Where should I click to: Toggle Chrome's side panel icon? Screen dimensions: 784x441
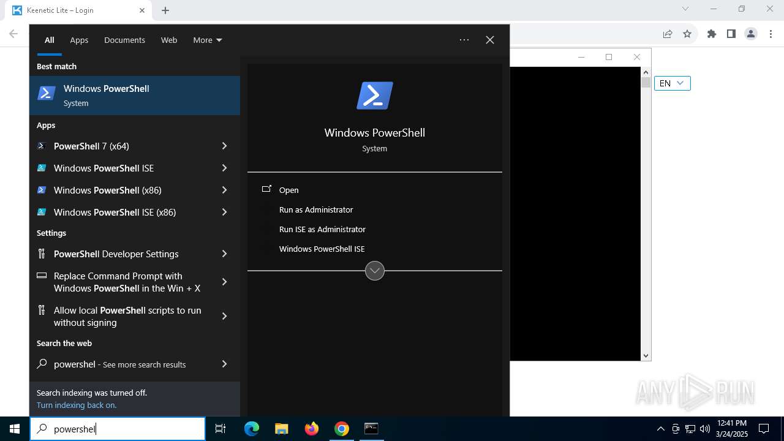[x=731, y=34]
